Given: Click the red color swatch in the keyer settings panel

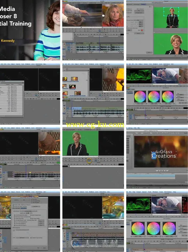Looking at the screenshot, I should (142, 30).
